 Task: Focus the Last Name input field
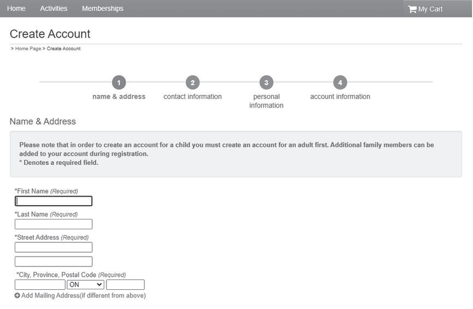54,224
